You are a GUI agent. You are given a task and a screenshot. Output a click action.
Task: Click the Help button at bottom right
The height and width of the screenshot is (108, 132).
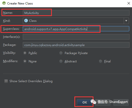point(121,102)
